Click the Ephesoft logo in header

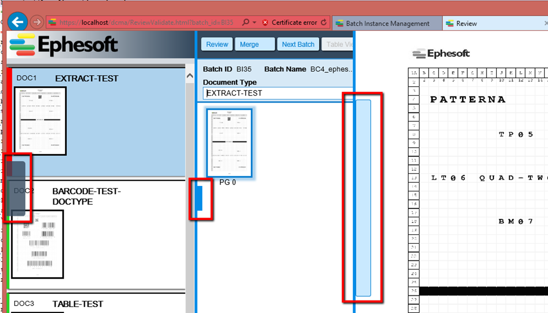point(63,45)
